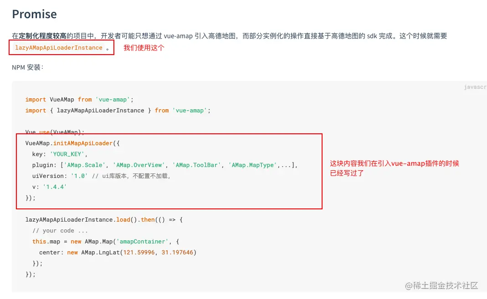The image size is (487, 299).
Task: Click the 稀土掘金技术社区 watermark
Action: [442, 286]
